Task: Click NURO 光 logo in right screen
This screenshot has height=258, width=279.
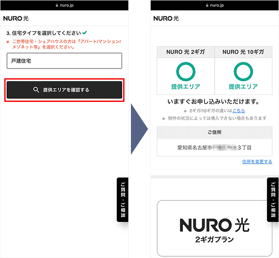Action: point(166,18)
